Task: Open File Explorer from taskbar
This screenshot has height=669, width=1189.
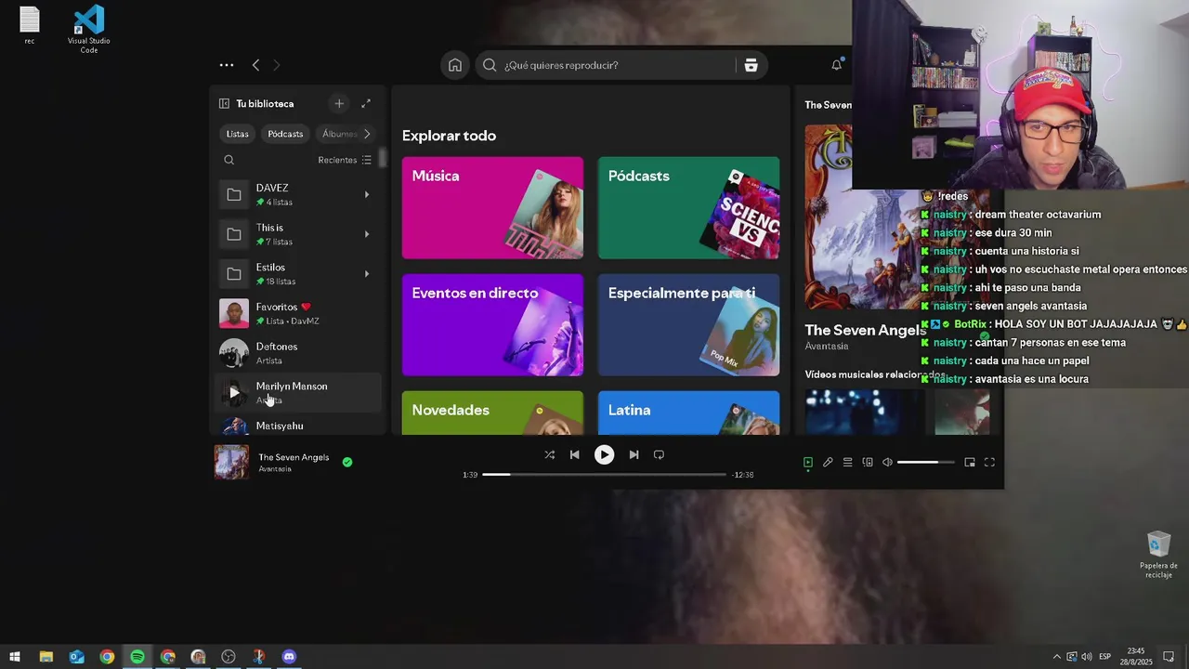Action: (x=46, y=657)
